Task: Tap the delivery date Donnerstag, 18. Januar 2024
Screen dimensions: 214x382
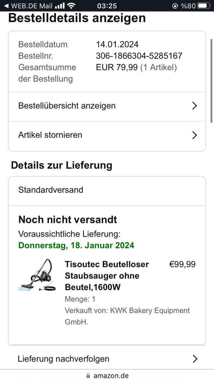Action: [x=76, y=245]
